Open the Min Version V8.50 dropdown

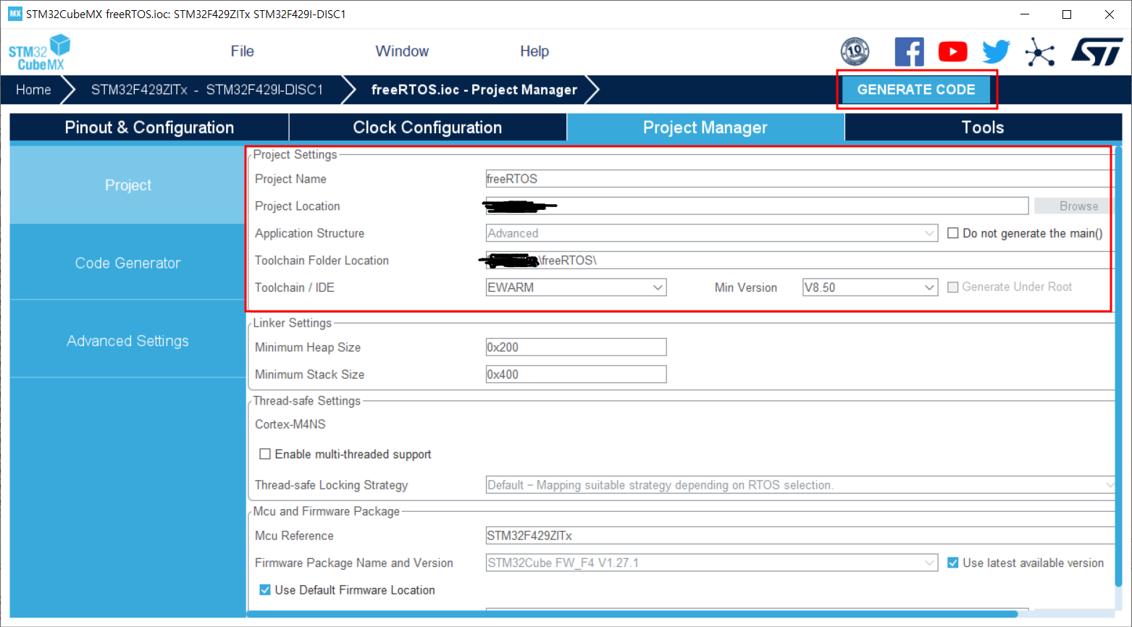(x=870, y=287)
